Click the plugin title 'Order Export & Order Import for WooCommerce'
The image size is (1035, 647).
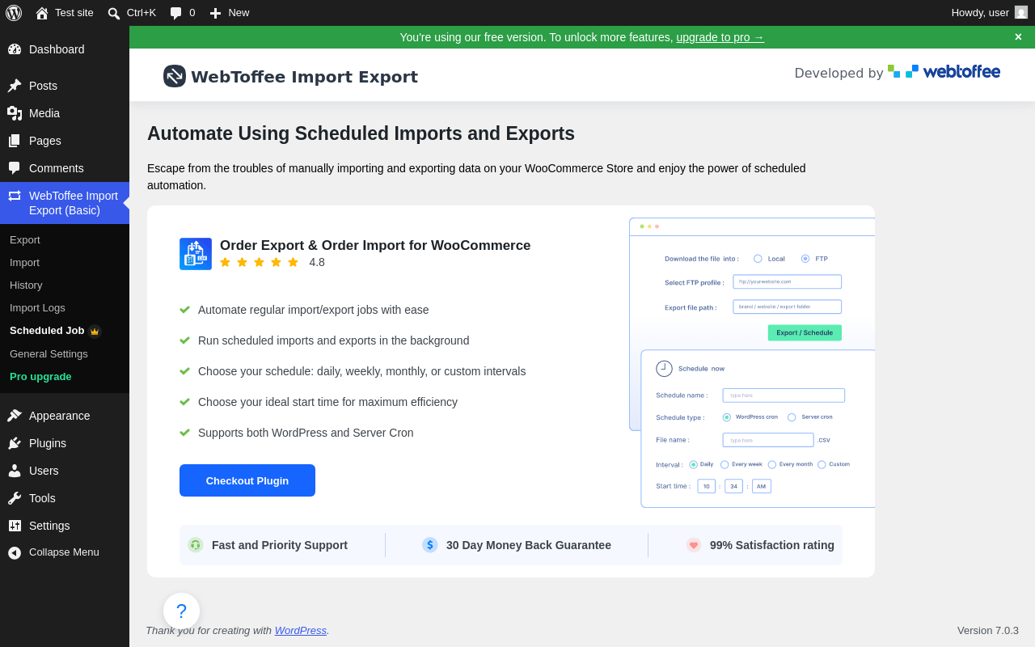375,246
